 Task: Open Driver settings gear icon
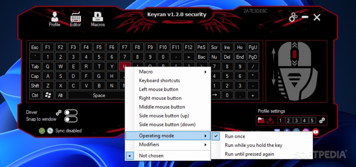tap(59, 112)
